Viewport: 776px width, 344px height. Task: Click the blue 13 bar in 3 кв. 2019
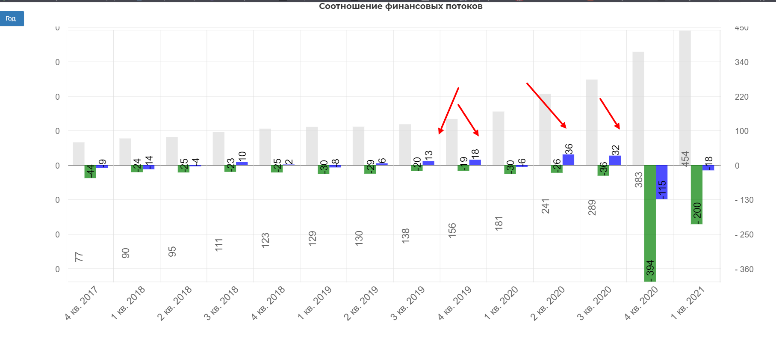428,163
